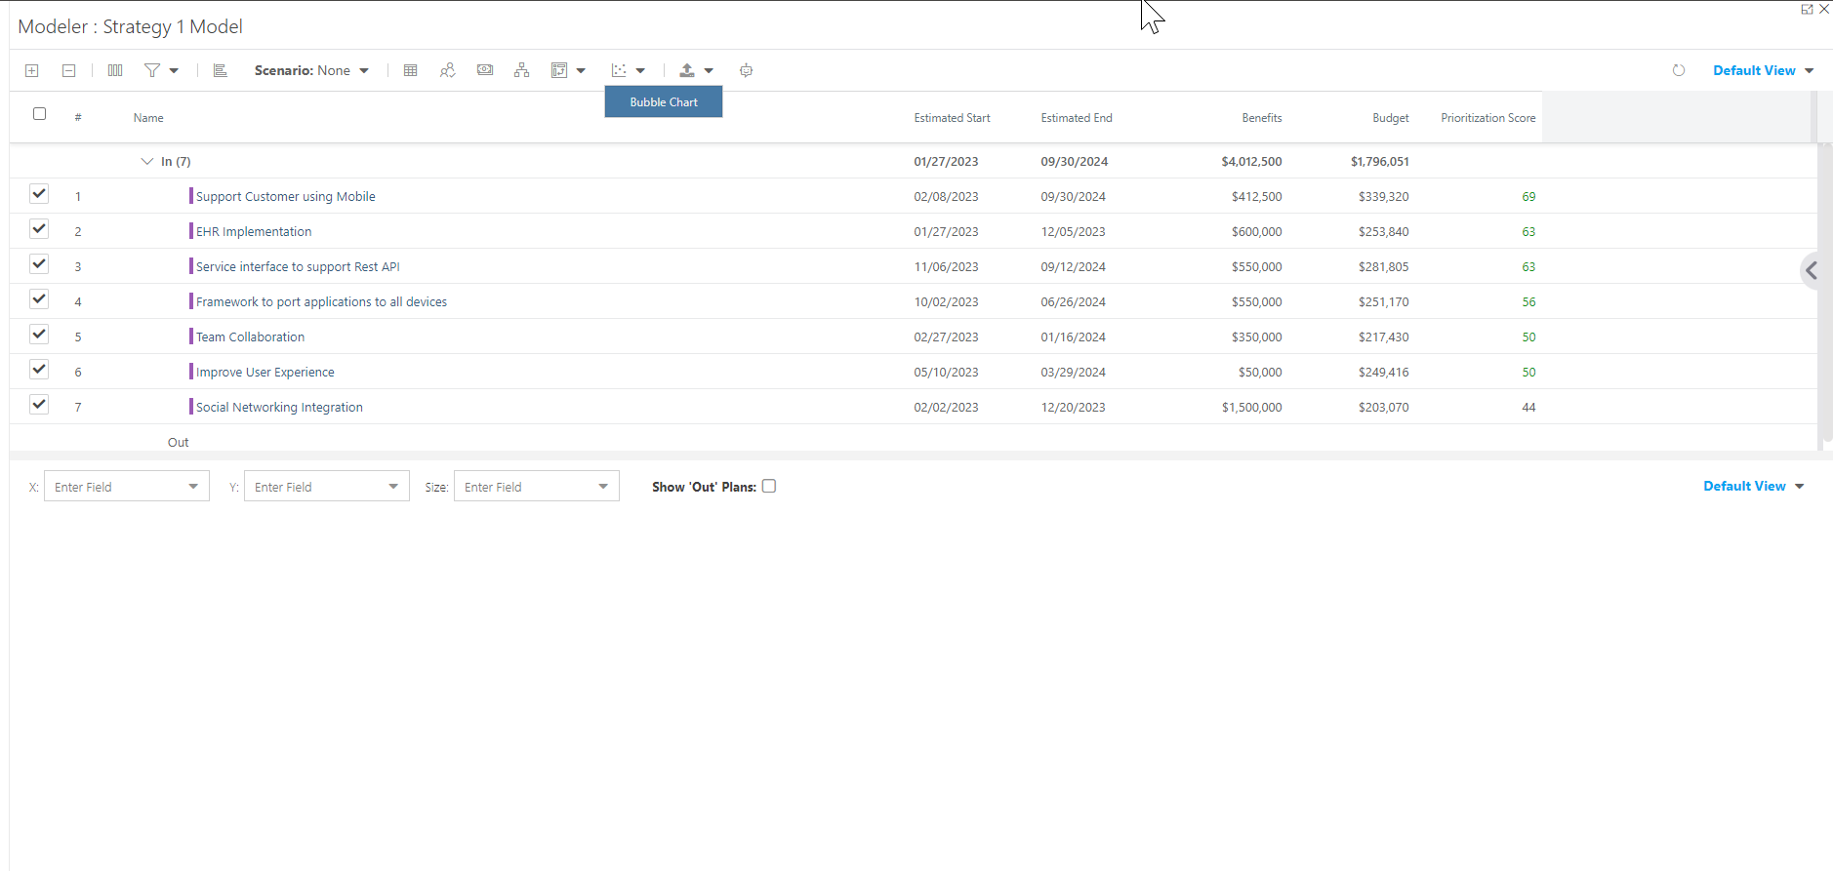
Task: Collapse the In (7) group
Action: point(147,161)
